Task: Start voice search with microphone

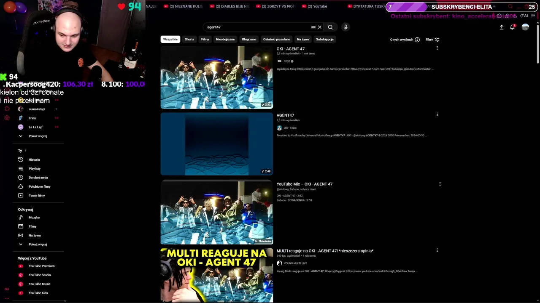Action: (346, 27)
